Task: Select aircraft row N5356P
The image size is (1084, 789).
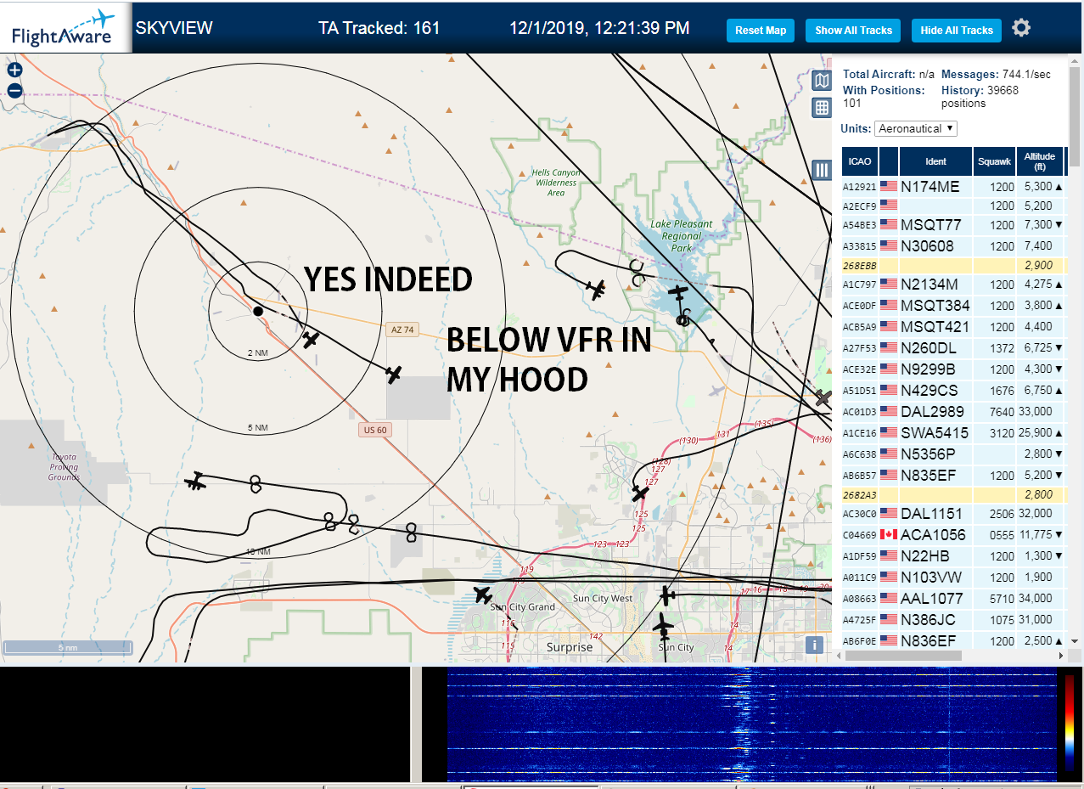Action: coord(952,454)
